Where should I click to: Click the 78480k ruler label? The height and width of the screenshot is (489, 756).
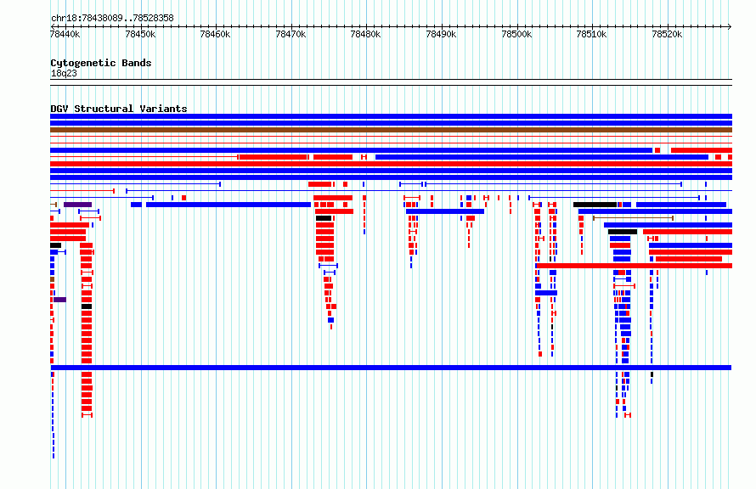pyautogui.click(x=365, y=34)
